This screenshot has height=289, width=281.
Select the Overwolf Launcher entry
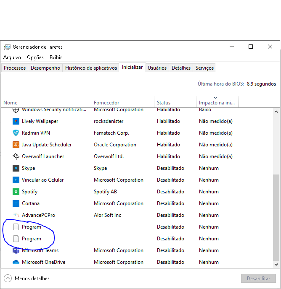[x=43, y=156]
